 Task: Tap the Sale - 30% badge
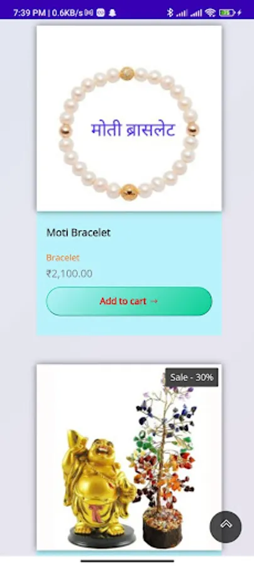(x=192, y=377)
